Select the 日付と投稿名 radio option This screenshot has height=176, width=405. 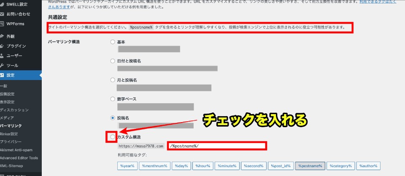click(x=113, y=61)
